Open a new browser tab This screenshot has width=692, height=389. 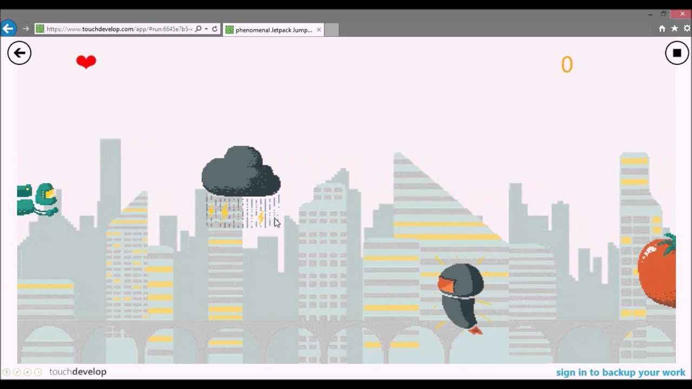click(331, 30)
